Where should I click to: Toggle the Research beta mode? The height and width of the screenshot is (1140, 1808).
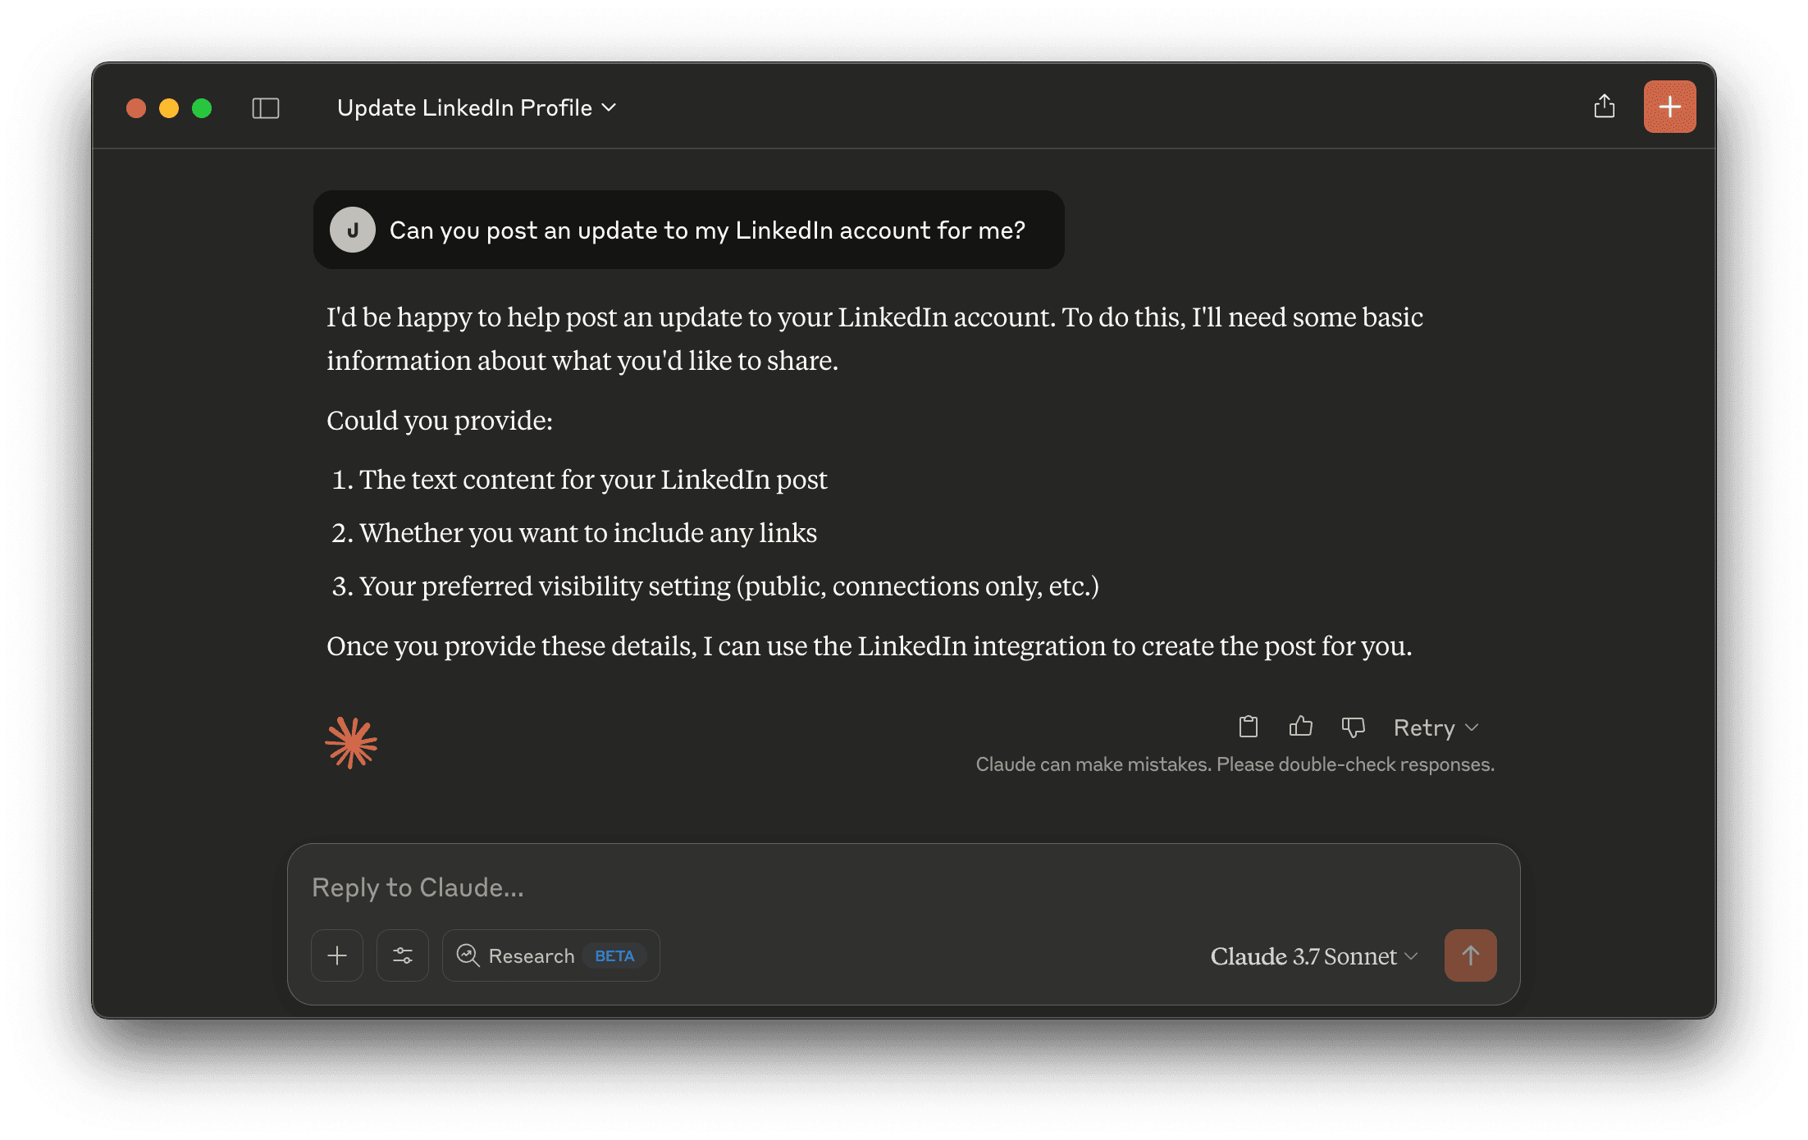[x=550, y=955]
